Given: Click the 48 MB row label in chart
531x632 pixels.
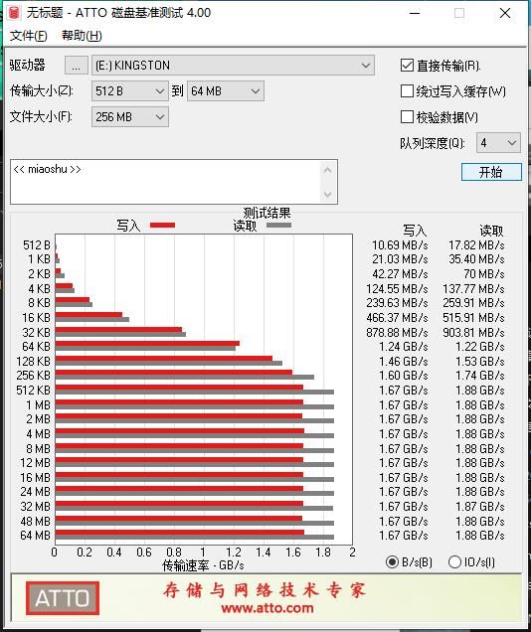Looking at the screenshot, I should tap(36, 521).
